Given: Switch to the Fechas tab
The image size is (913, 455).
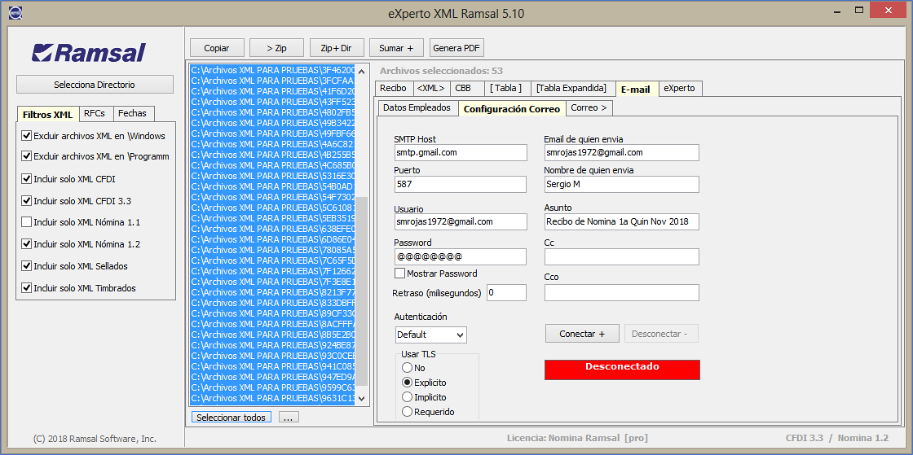Looking at the screenshot, I should click(133, 113).
